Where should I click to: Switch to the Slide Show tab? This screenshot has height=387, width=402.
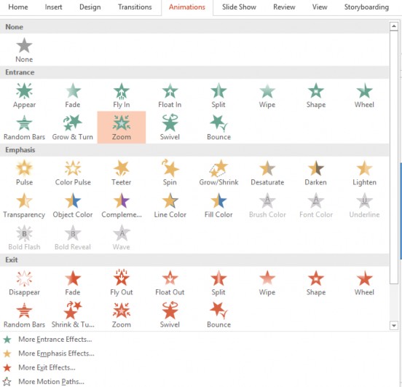click(x=239, y=7)
